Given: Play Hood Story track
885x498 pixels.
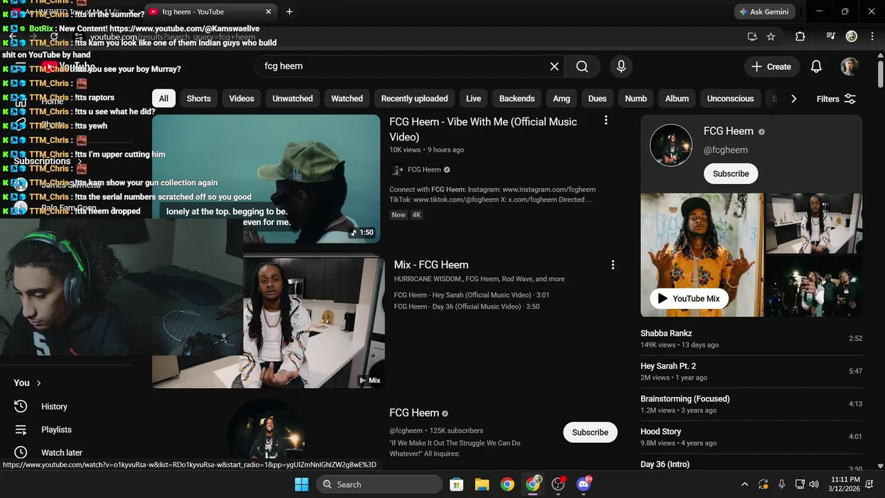Looking at the screenshot, I should click(751, 437).
